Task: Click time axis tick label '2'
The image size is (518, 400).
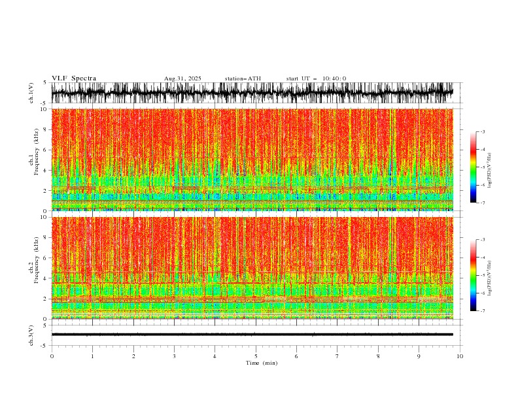Action: pos(133,356)
